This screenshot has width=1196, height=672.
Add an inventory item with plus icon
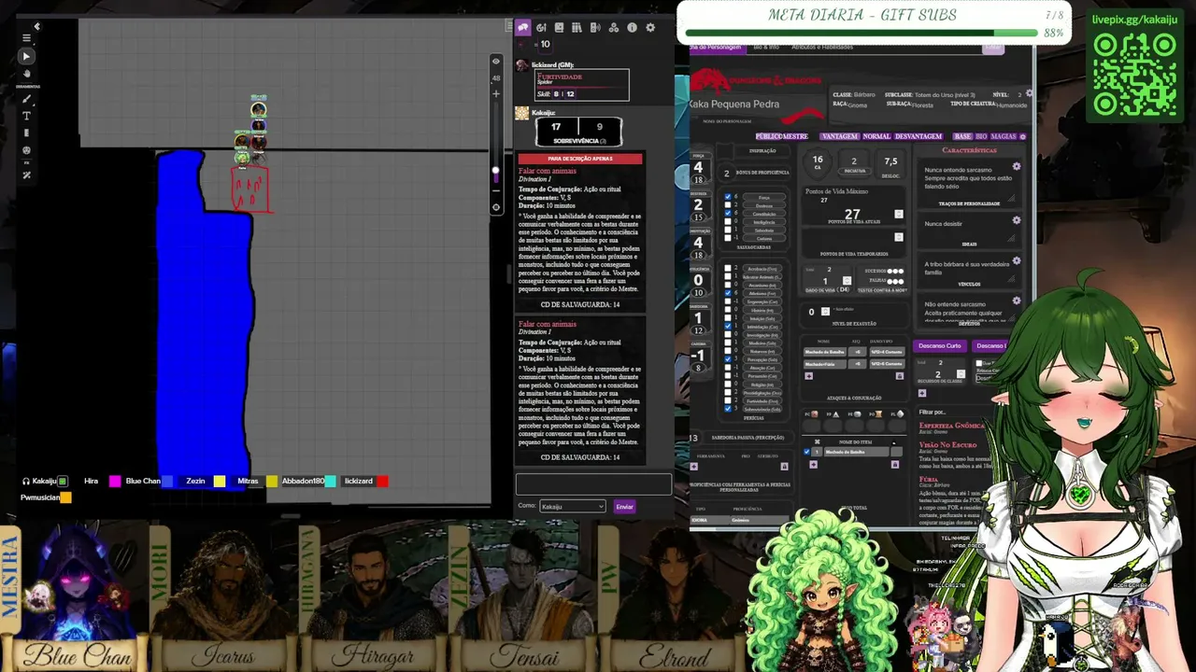[813, 464]
